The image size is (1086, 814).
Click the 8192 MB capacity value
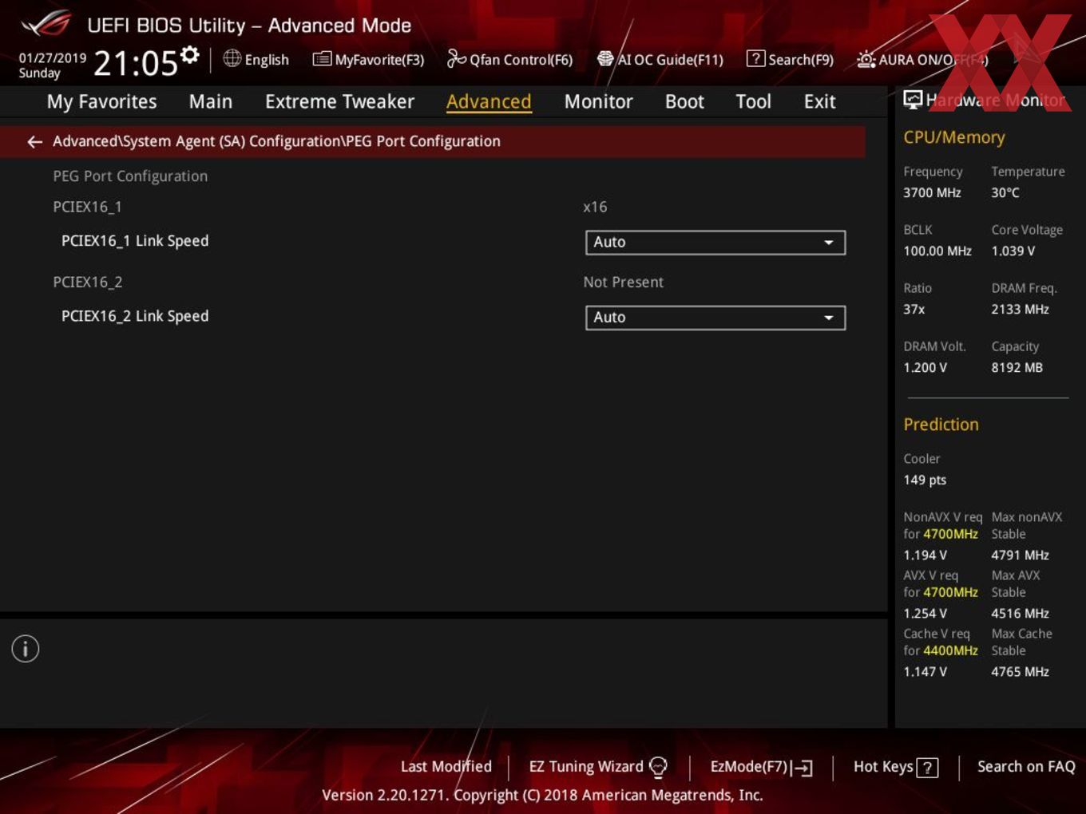point(1017,367)
